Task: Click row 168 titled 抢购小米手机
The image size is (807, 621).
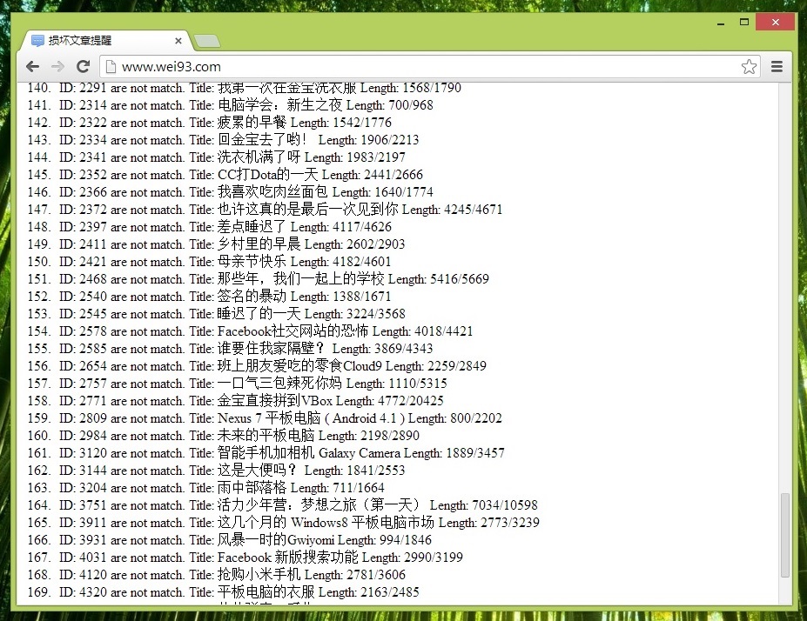Action: 216,575
